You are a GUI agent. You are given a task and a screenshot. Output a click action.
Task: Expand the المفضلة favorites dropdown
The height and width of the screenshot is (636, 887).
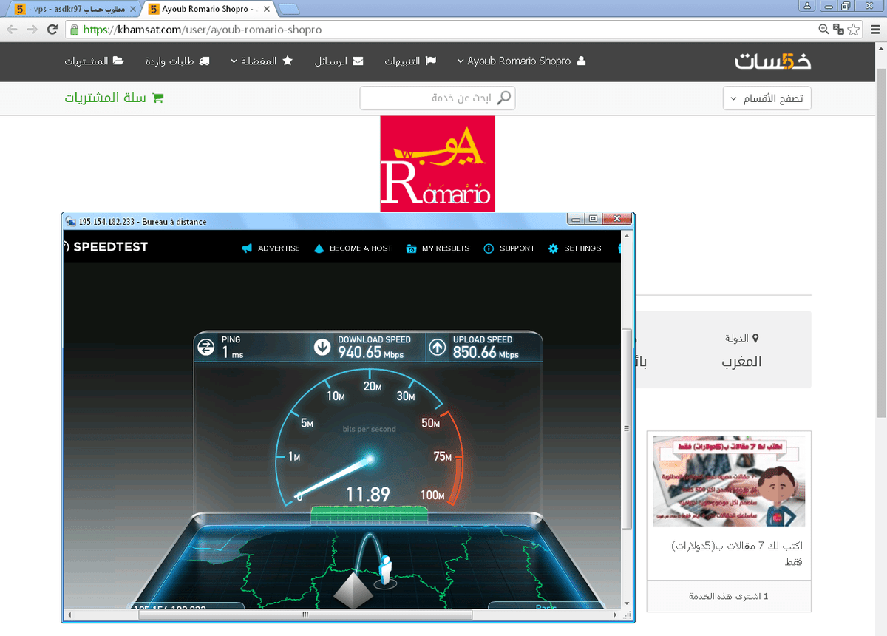point(262,61)
